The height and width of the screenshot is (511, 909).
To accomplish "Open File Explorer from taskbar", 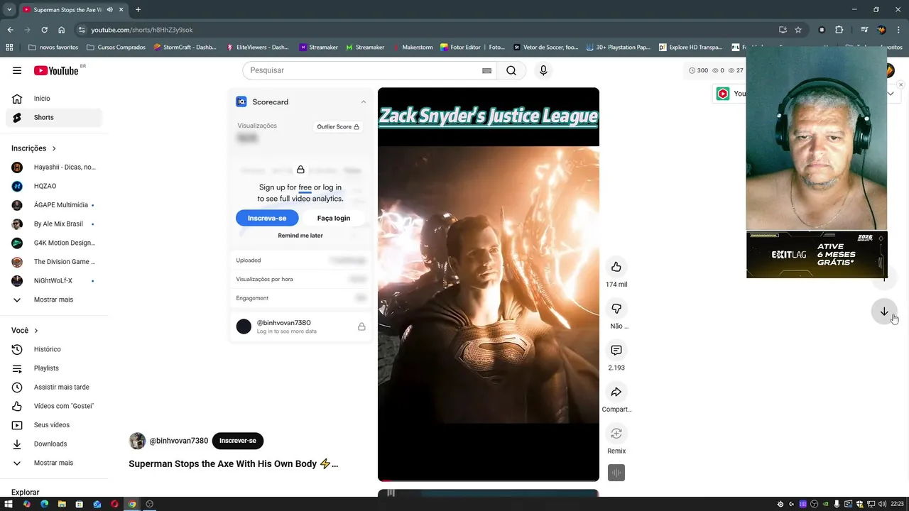I will (62, 504).
